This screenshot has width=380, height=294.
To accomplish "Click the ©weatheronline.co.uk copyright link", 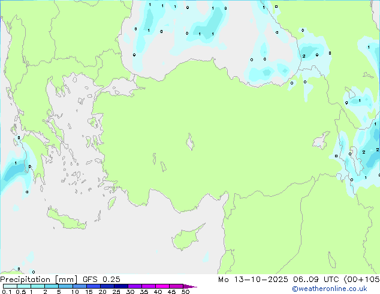I will [330, 289].
